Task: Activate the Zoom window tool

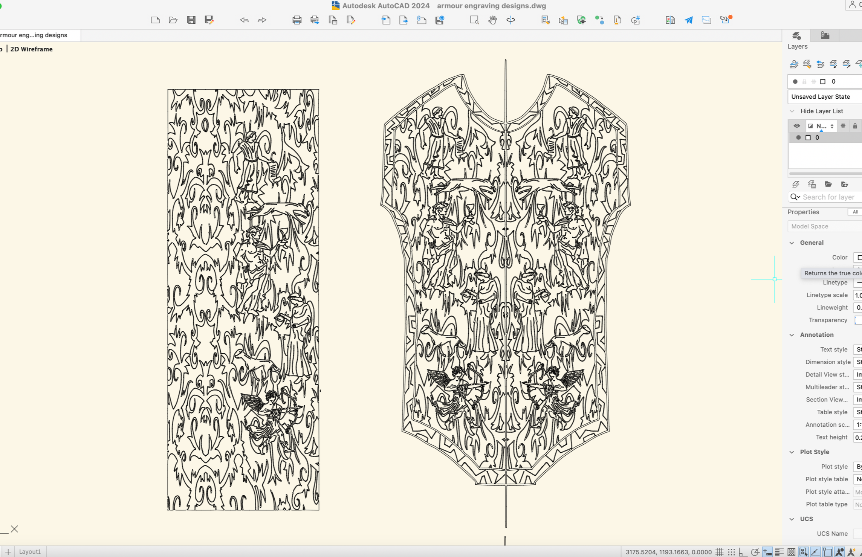Action: (474, 20)
